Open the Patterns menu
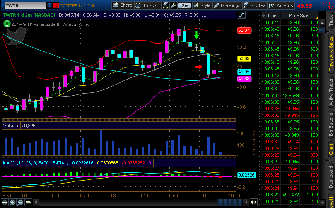 point(281,5)
